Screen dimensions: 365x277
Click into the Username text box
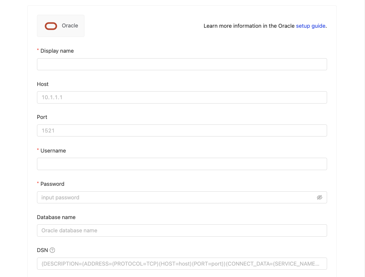[182, 164]
